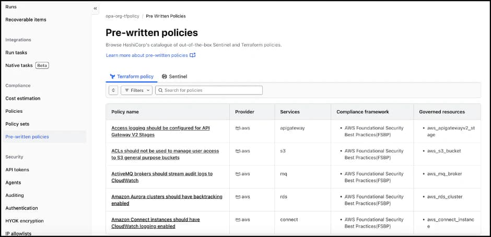Viewport: 491px width, 237px height.
Task: Click the external link icon beside Learn more
Action: pyautogui.click(x=193, y=55)
